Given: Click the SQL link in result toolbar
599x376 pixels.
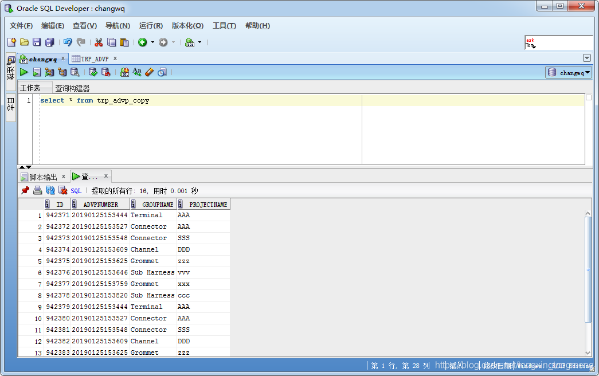Looking at the screenshot, I should [76, 191].
